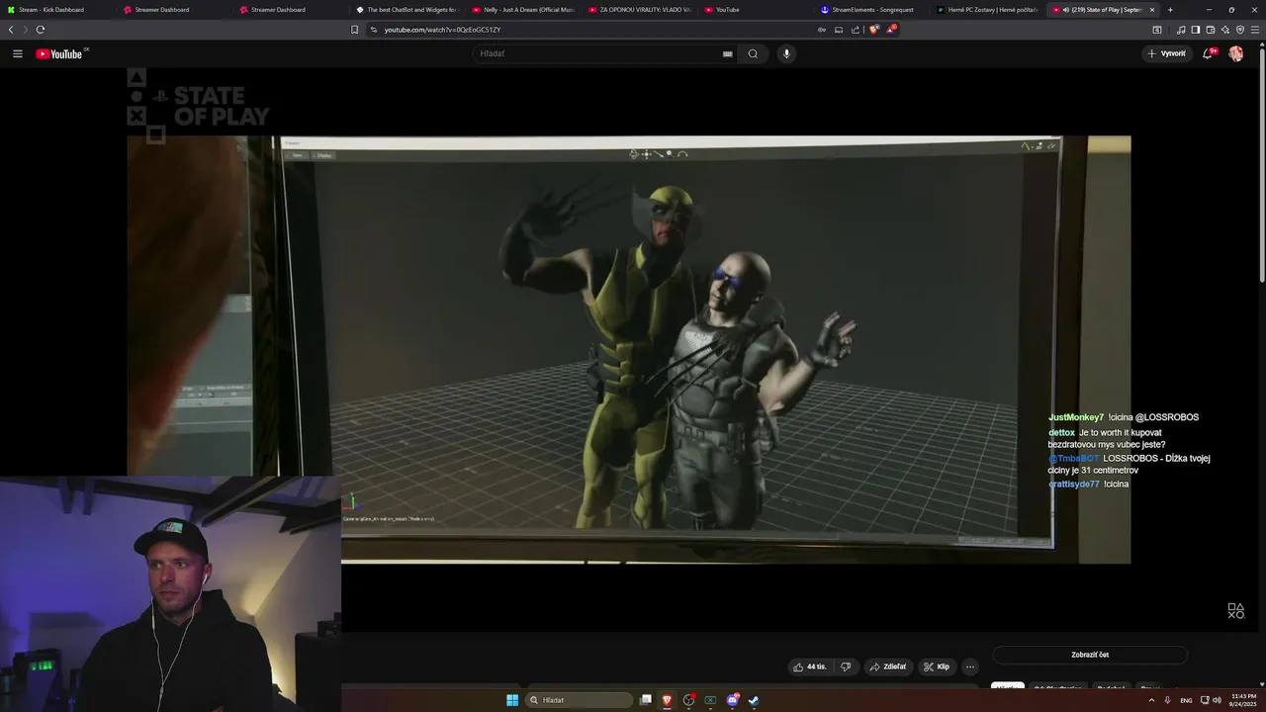Screen dimensions: 1266x712
Task: Click the Zdieľať share button
Action: 888,667
